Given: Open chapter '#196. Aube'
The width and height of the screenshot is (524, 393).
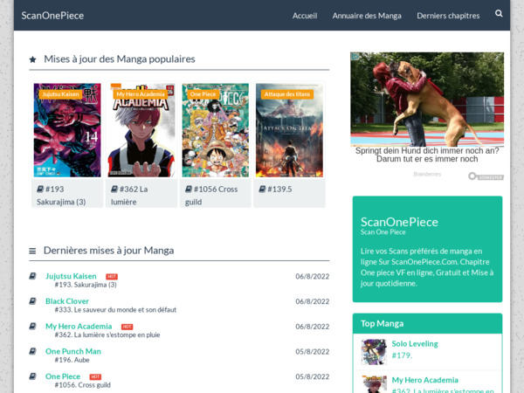Looking at the screenshot, I should coord(72,360).
